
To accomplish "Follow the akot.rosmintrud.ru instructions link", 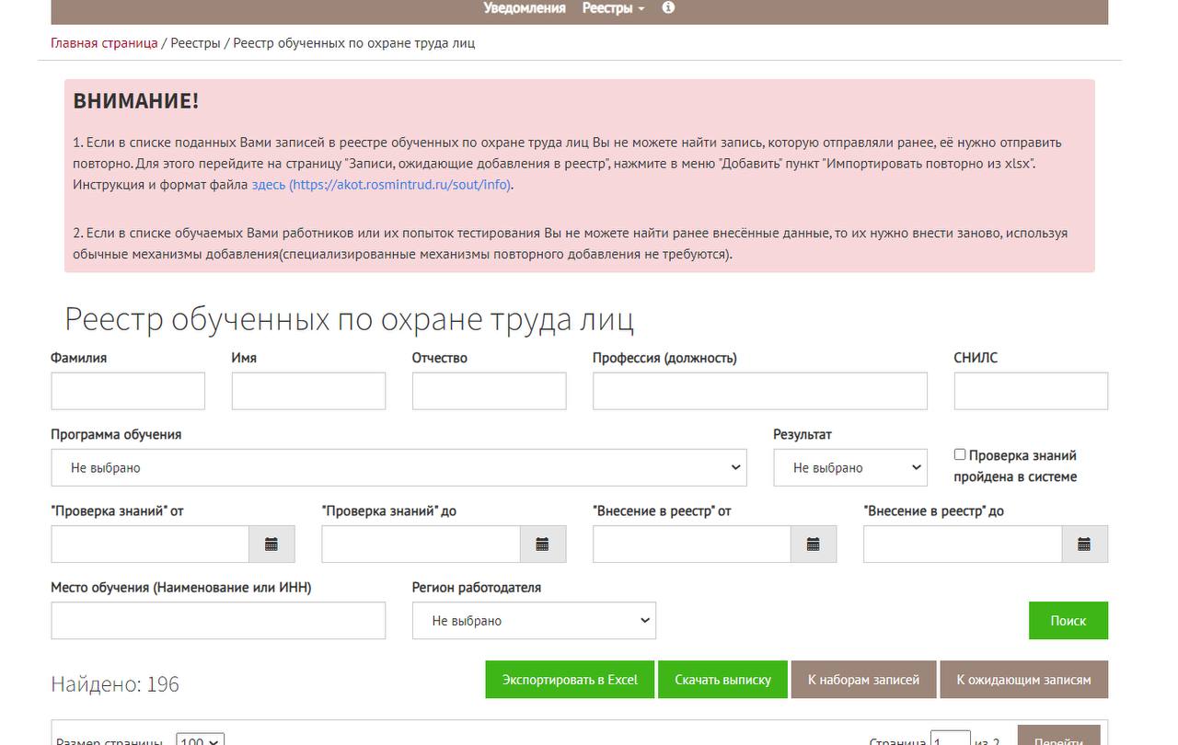I will tap(382, 185).
